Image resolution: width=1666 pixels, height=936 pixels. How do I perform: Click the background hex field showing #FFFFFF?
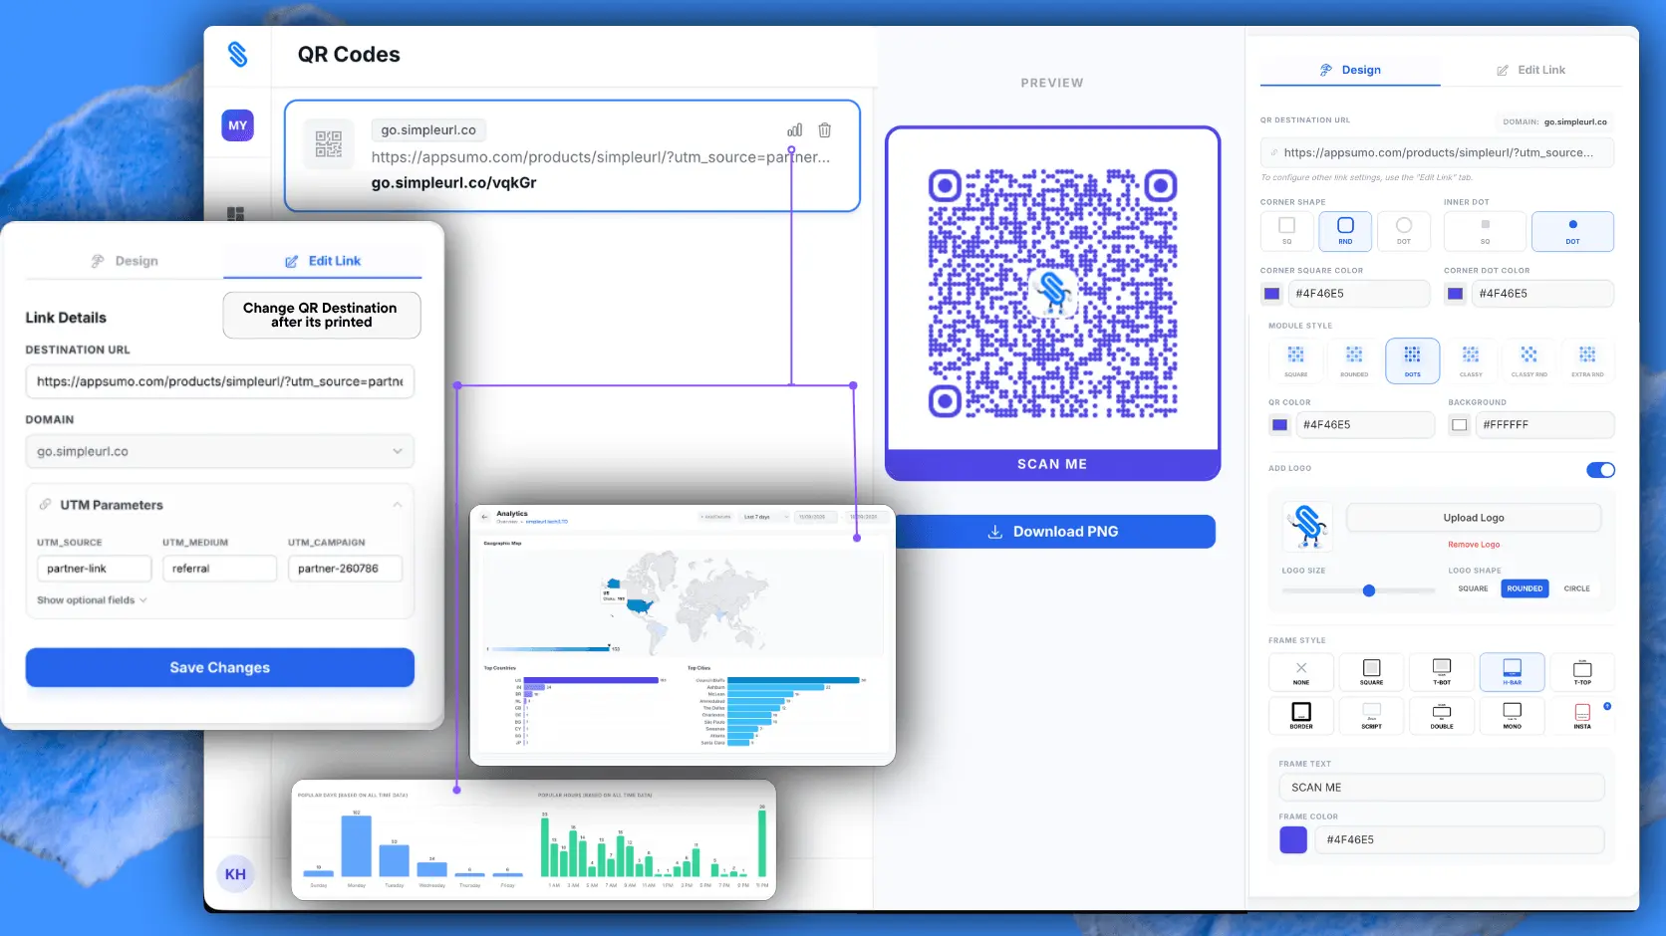click(x=1543, y=425)
